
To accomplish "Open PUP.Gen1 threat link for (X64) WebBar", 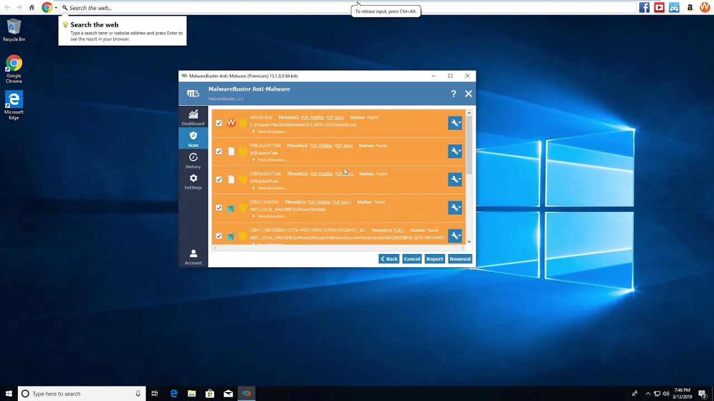I will (x=342, y=202).
